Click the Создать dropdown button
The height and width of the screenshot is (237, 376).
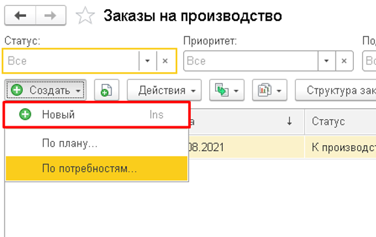pos(46,91)
